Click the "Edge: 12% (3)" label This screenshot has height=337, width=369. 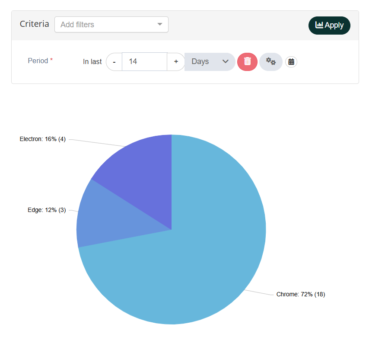pos(47,210)
